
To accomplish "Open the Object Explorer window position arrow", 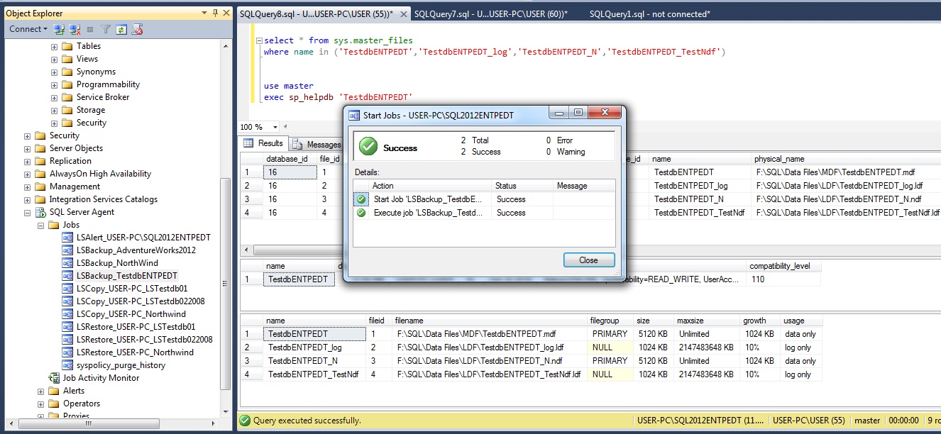I will 205,13.
